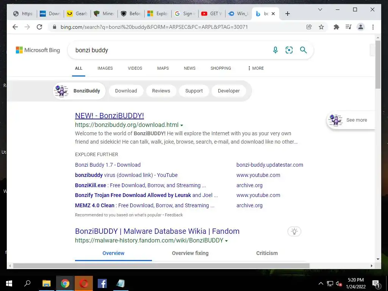Open the tab search chevron in title bar
388x291 pixels.
[320, 9]
